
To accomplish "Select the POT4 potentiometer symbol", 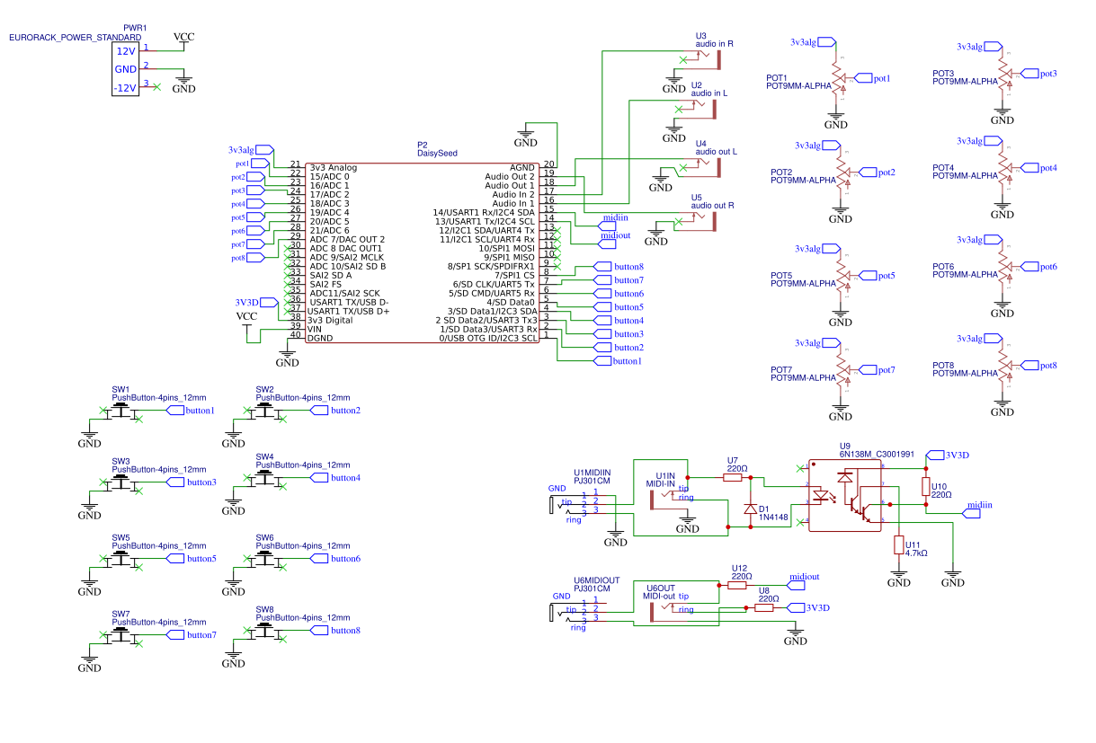I will 1004,168.
